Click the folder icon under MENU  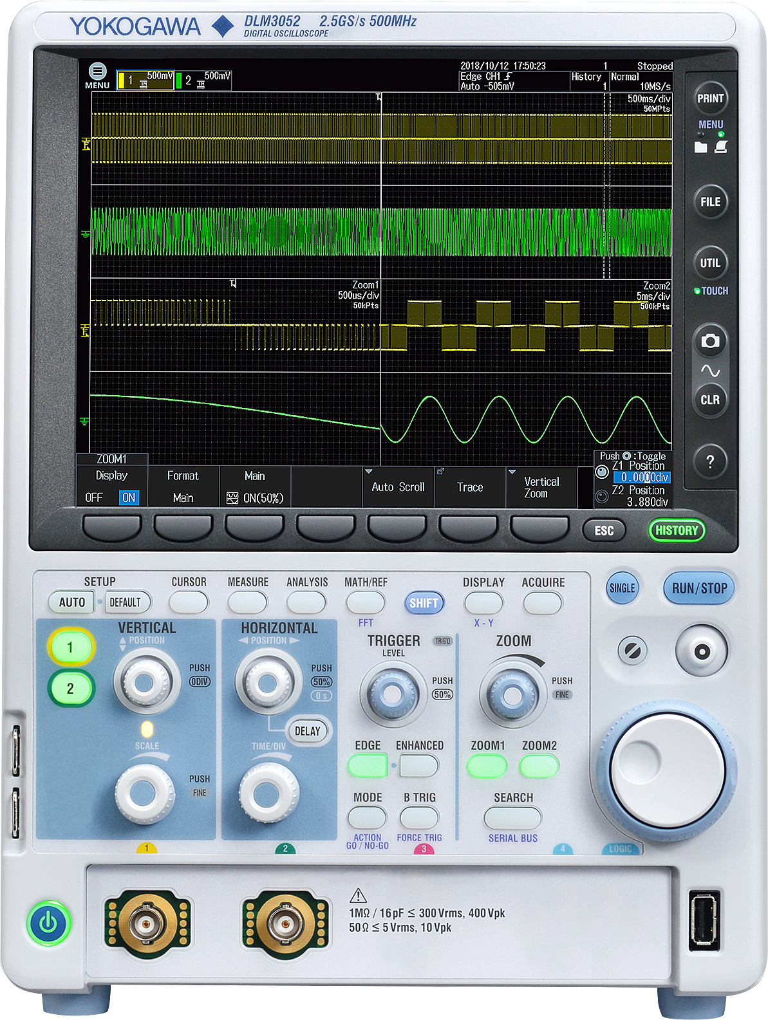click(701, 147)
